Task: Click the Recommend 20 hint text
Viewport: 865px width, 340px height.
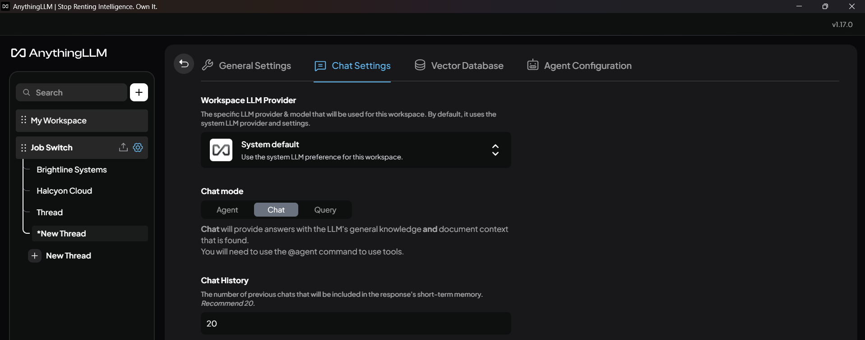Action: (228, 304)
